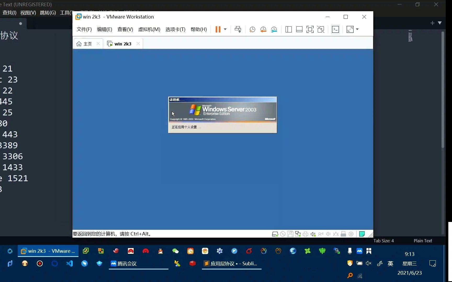
Task: Click the floppy drive status icon
Action: point(290,234)
